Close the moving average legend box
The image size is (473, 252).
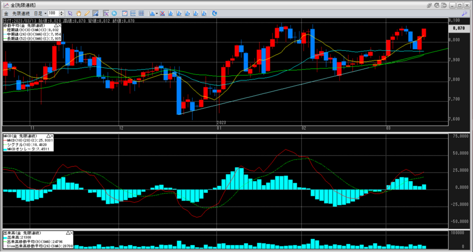(61, 25)
